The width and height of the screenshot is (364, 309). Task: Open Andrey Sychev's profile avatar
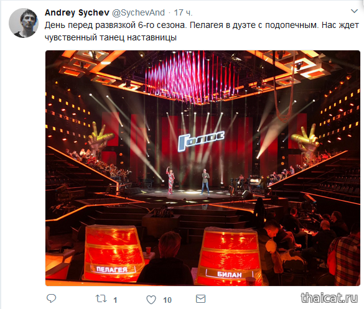point(24,23)
